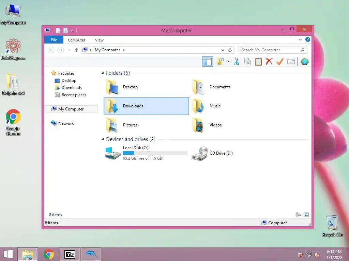
Task: Select Desktop under Favorites
Action: click(69, 80)
